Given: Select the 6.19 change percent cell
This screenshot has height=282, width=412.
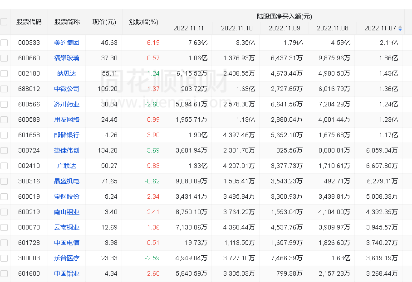Looking at the screenshot, I should point(153,43).
